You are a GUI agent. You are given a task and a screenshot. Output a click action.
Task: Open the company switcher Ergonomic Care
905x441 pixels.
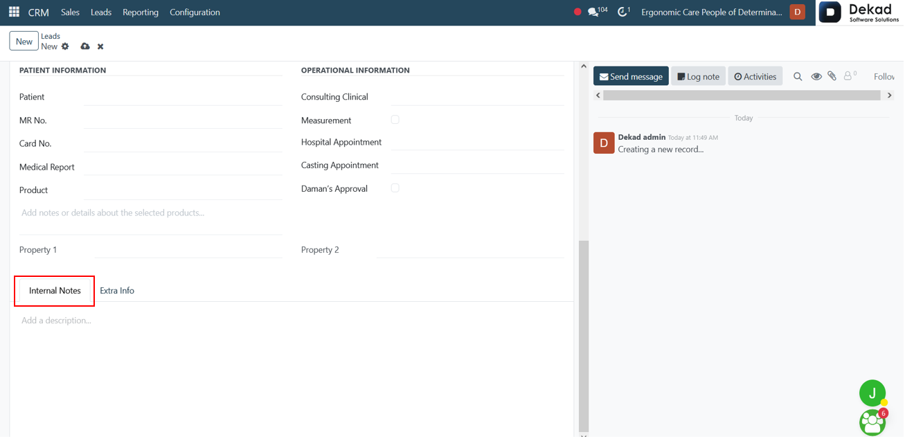[x=711, y=12]
